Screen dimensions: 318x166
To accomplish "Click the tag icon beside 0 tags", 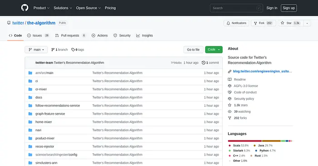I will 73,50.
